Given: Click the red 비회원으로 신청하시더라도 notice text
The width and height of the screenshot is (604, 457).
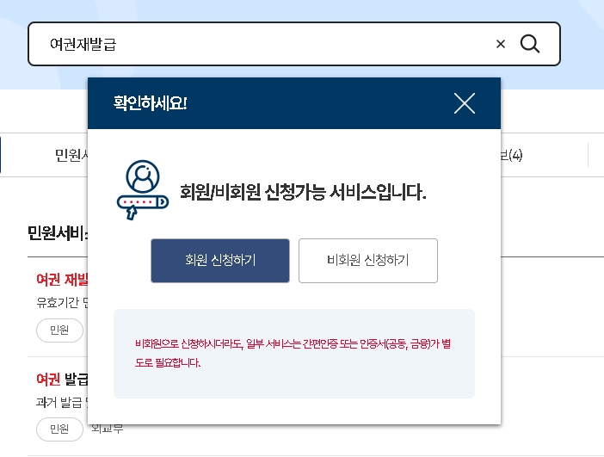Looking at the screenshot, I should [x=293, y=353].
